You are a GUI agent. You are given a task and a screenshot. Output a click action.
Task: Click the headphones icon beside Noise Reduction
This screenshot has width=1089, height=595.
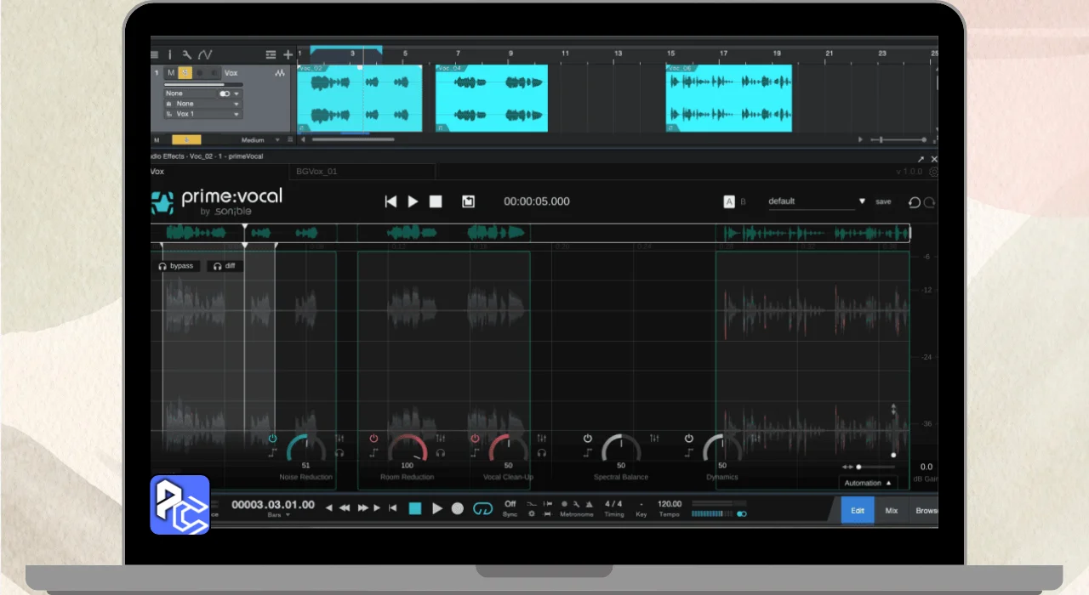click(339, 453)
